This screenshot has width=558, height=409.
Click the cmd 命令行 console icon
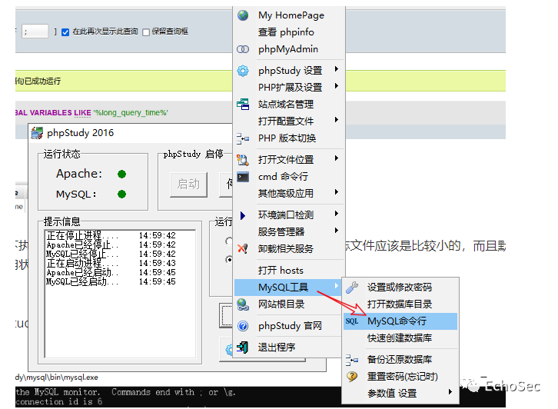(243, 177)
